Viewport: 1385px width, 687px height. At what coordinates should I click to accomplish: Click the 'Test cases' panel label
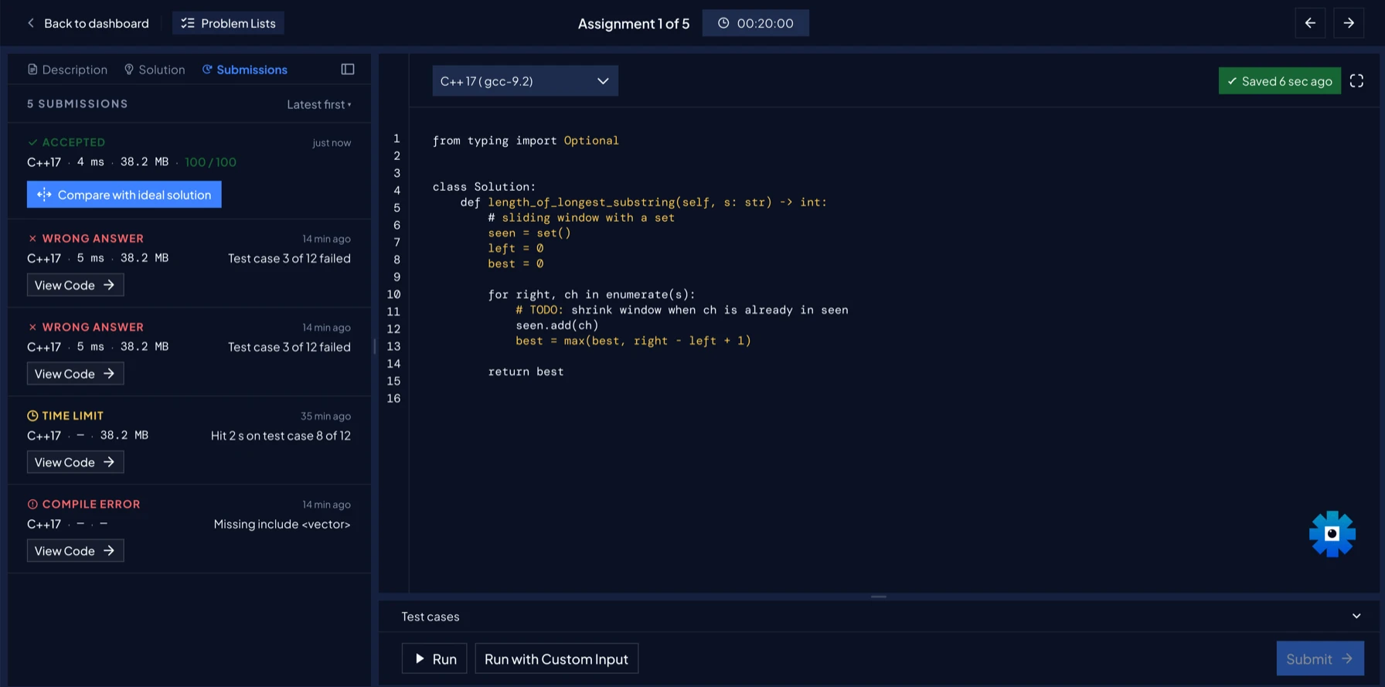[430, 617]
